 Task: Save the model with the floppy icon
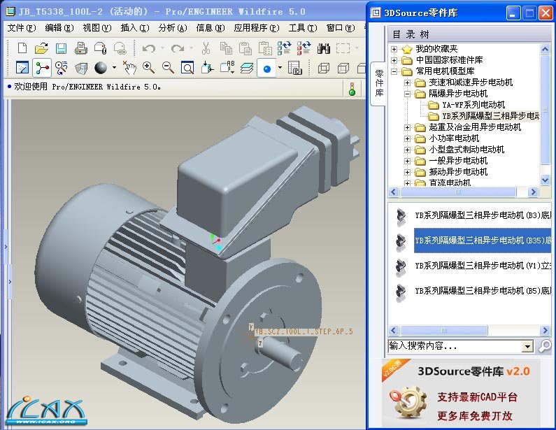62,48
